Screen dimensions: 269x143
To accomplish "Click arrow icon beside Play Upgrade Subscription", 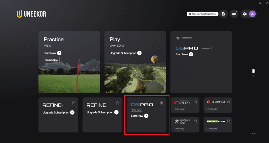I will point(139,53).
